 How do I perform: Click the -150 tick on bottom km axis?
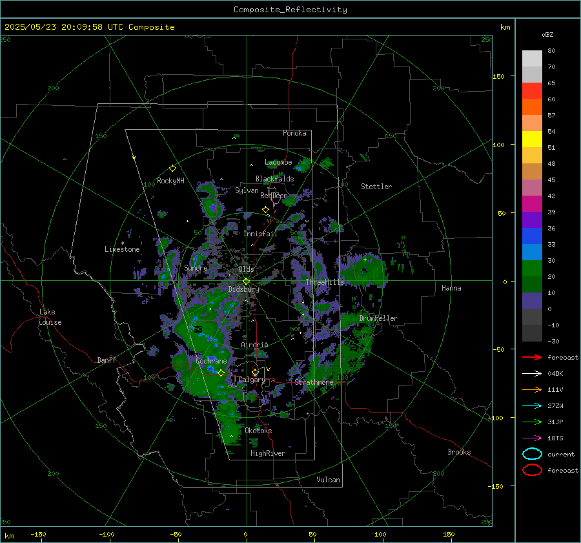38,535
